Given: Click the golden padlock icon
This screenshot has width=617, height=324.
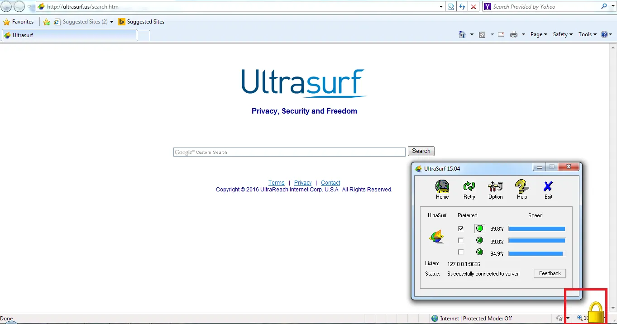Looking at the screenshot, I should [x=596, y=313].
